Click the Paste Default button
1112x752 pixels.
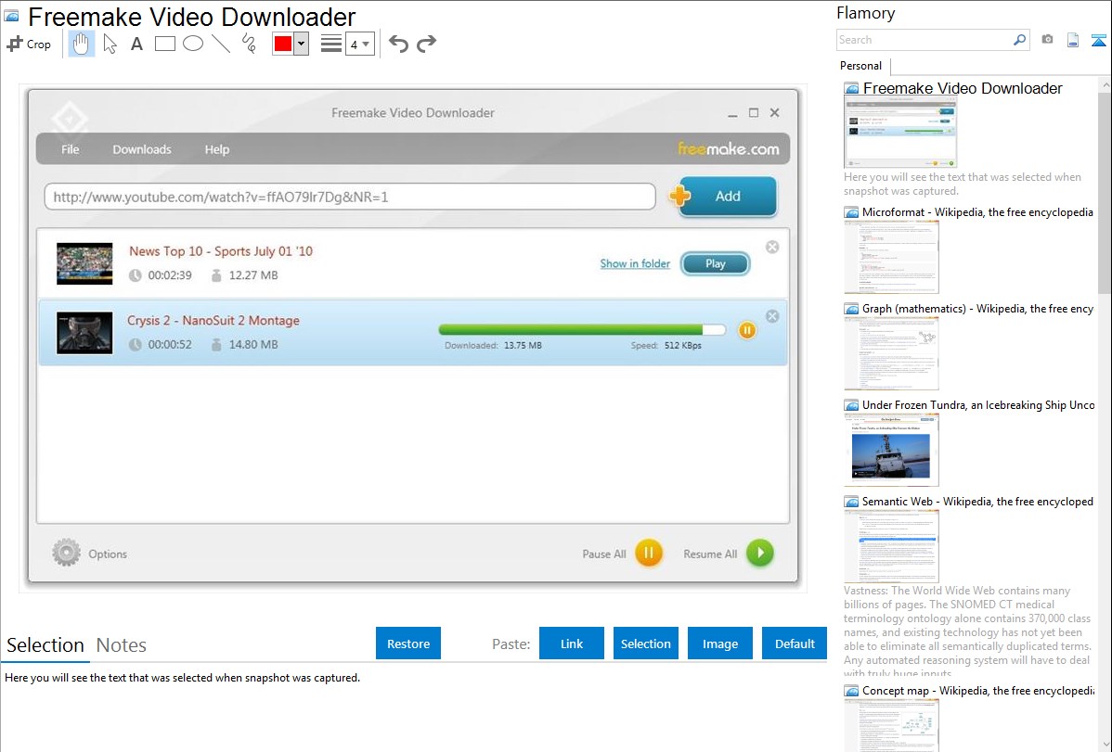[x=795, y=644]
